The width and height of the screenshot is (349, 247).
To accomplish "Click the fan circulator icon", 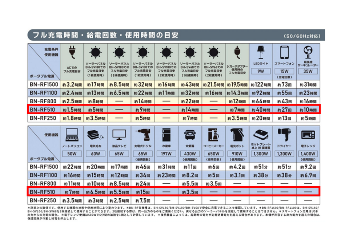I will pos(308,52).
